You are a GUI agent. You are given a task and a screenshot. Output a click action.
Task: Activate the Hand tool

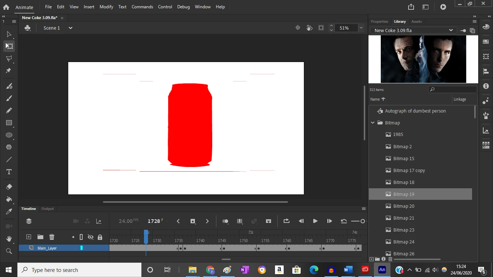click(x=9, y=239)
